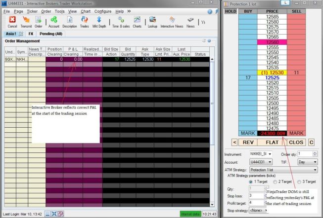
Task: Open the Help menu
Action: [120, 11]
